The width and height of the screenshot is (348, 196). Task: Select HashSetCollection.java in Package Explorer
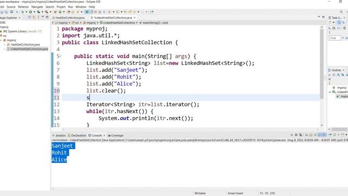point(25,45)
